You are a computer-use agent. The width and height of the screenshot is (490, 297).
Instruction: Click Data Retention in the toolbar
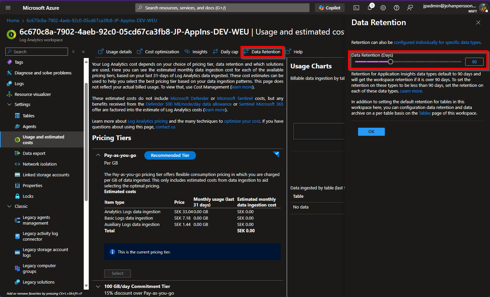click(262, 52)
